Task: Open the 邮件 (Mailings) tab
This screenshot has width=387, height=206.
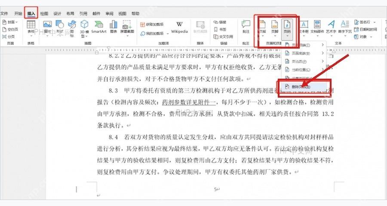Action: [96, 14]
